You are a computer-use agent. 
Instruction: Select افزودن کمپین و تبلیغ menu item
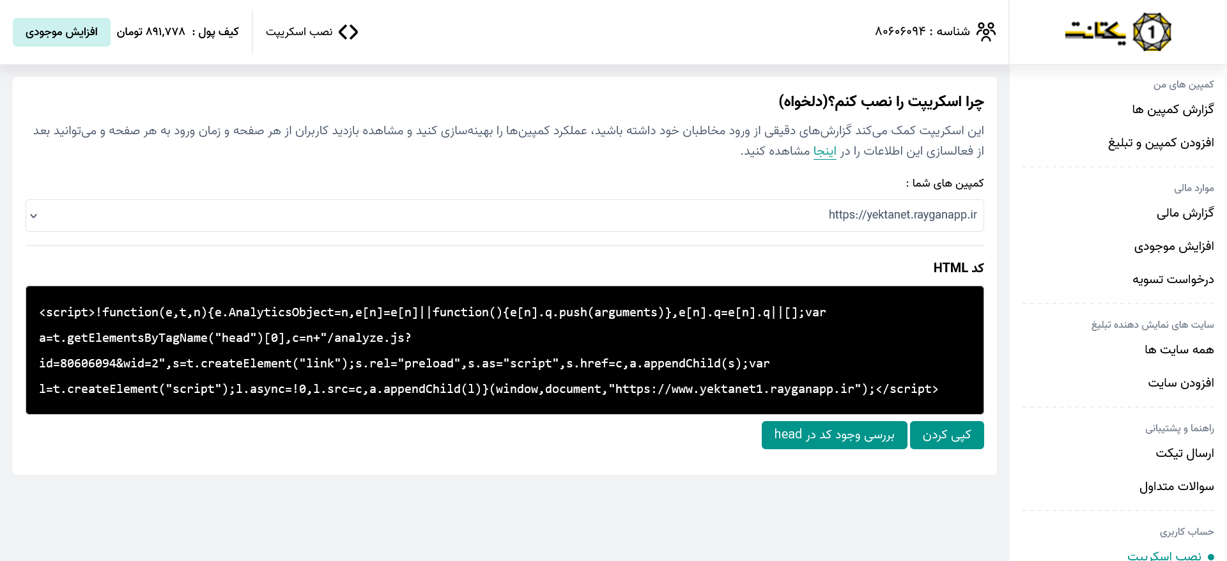1161,142
